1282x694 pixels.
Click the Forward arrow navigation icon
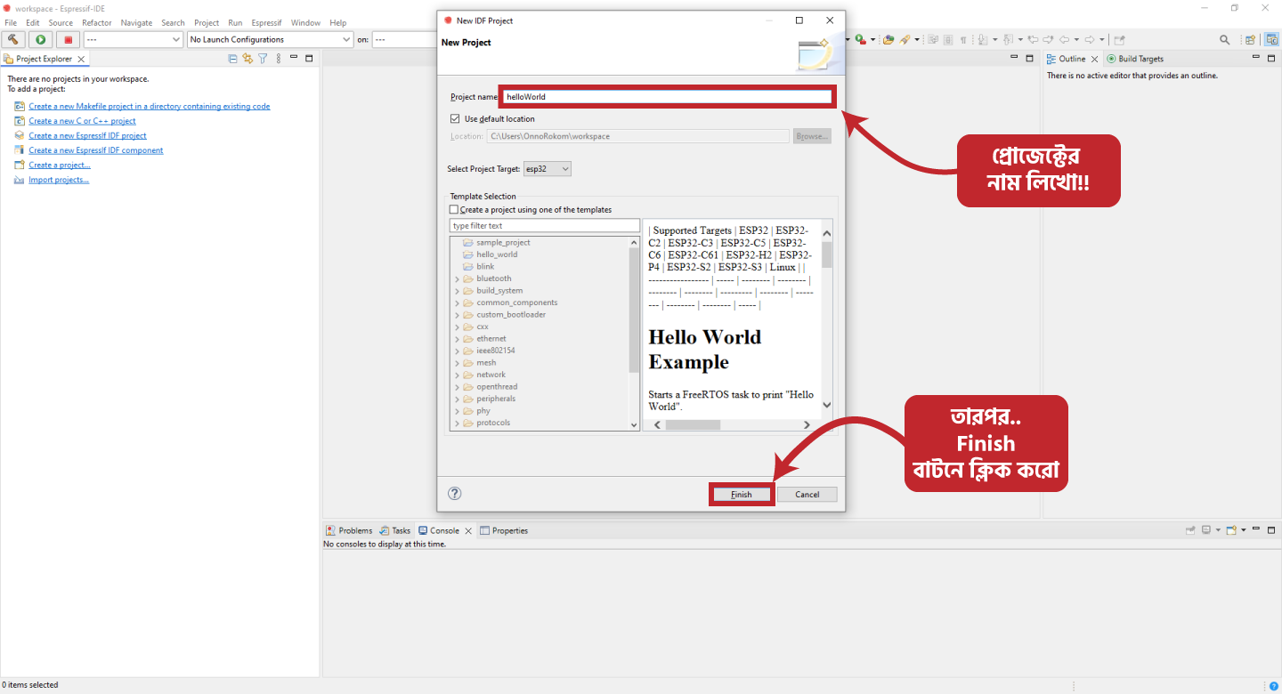pos(1089,39)
